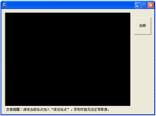
Task: Click the webcam icon in the title bar
Action: click(x=4, y=5)
